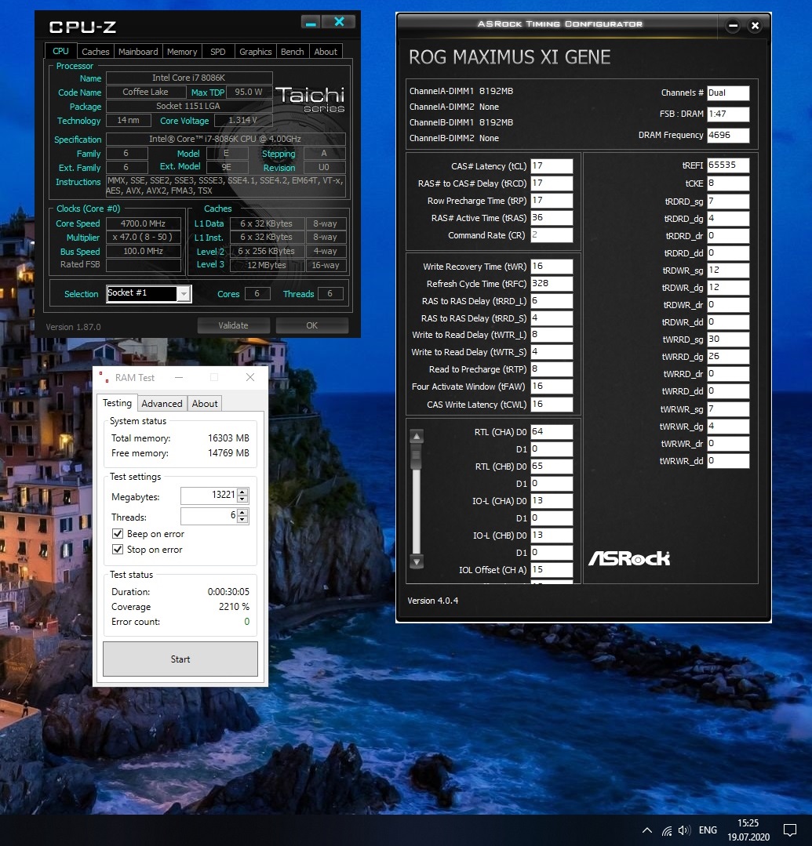Viewport: 812px width, 846px height.
Task: Click the tCKE value field
Action: click(x=728, y=183)
